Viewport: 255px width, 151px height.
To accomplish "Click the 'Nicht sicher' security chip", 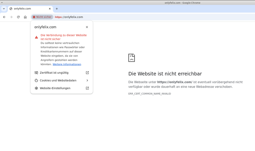I will pos(42,17).
